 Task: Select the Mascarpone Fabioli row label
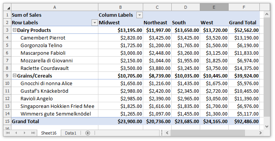[55, 53]
